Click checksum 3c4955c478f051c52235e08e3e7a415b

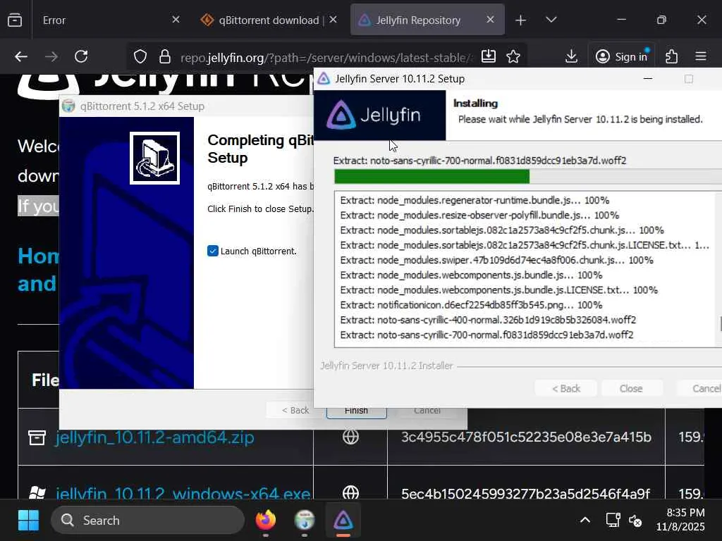pos(526,437)
